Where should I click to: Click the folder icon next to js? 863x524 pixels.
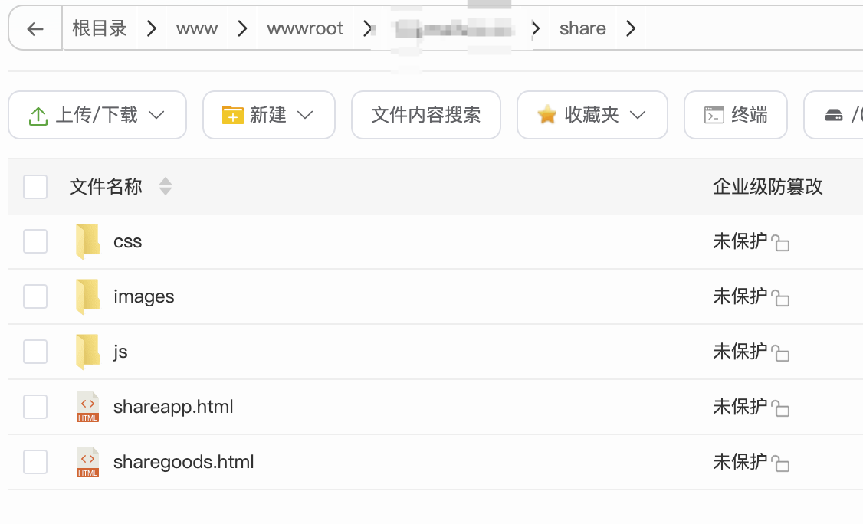87,352
